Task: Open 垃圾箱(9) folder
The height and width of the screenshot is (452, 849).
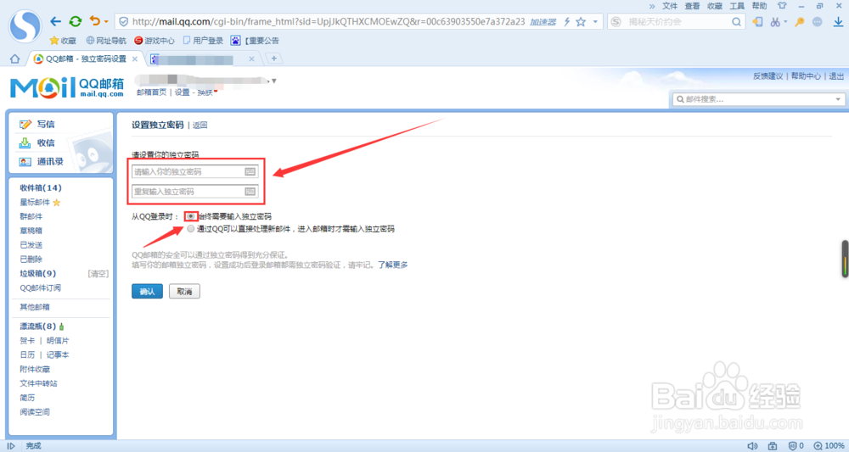Action: click(38, 274)
